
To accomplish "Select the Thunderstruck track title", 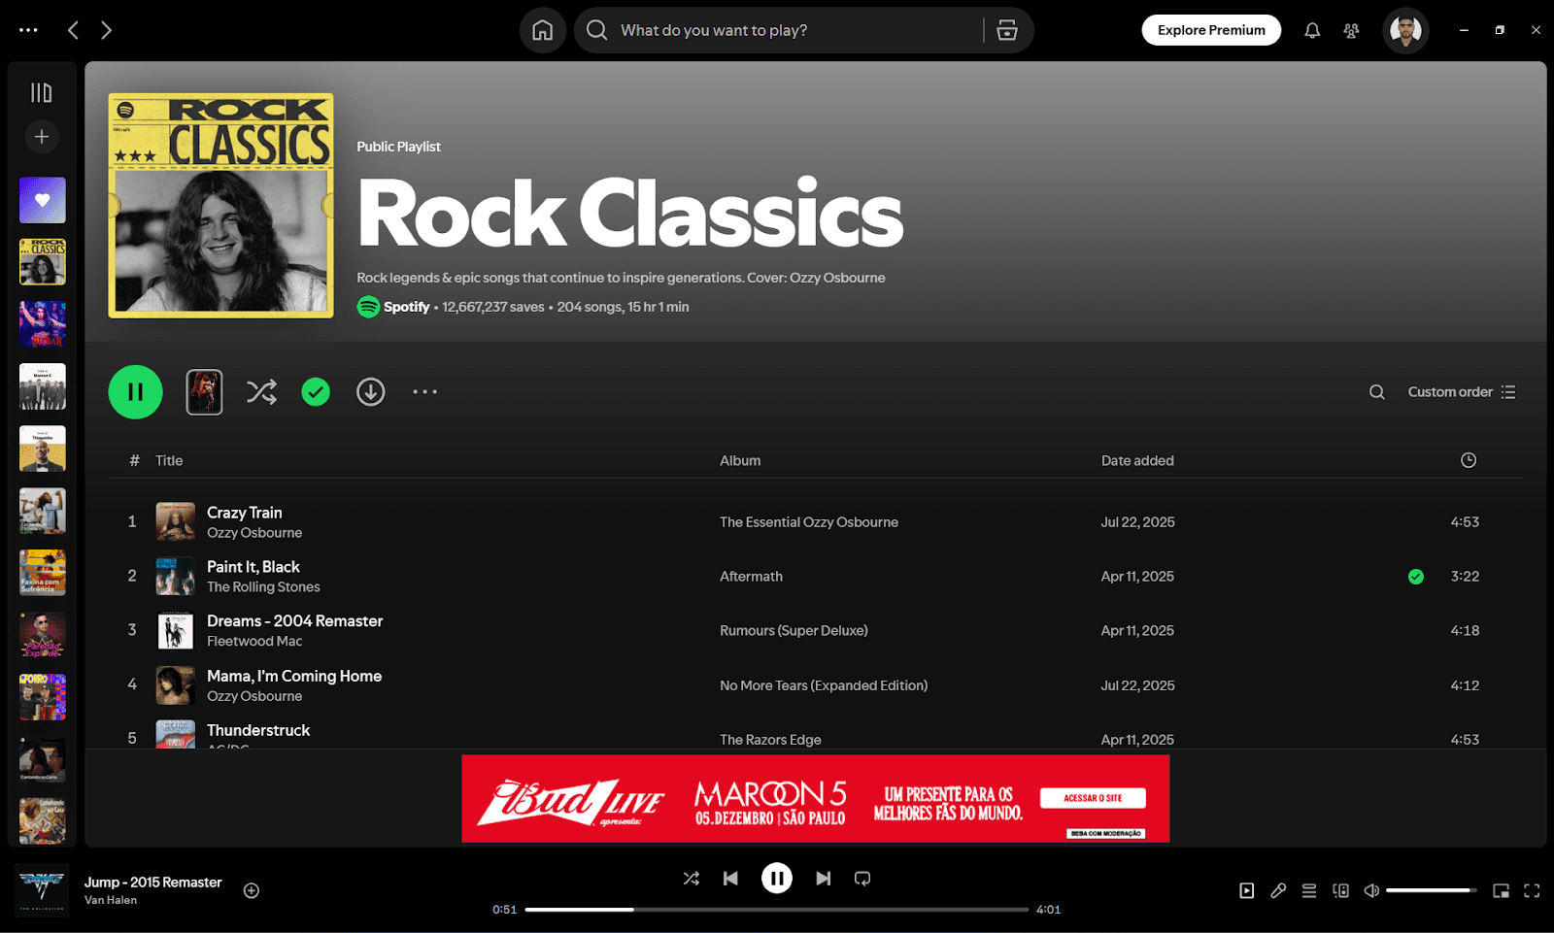I will (258, 730).
